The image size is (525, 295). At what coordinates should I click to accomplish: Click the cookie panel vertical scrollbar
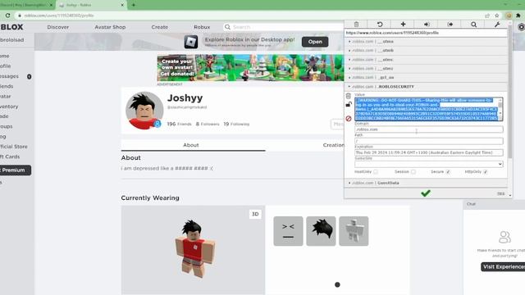[x=510, y=92]
